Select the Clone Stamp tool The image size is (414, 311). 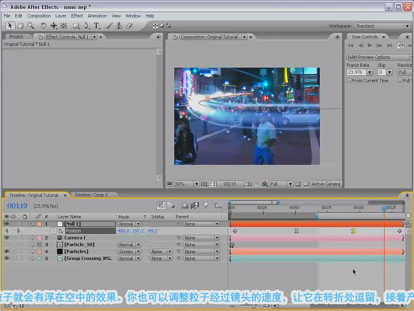118,26
